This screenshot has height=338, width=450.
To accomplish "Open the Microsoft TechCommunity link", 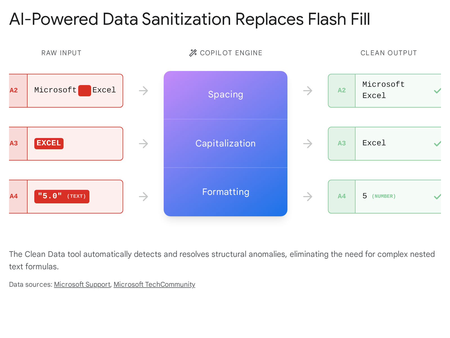I will pos(154,284).
